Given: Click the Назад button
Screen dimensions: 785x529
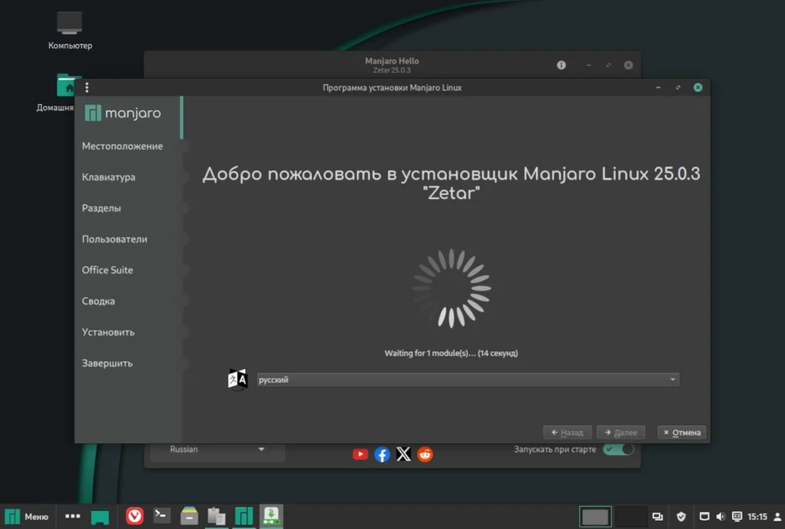Looking at the screenshot, I should (567, 432).
